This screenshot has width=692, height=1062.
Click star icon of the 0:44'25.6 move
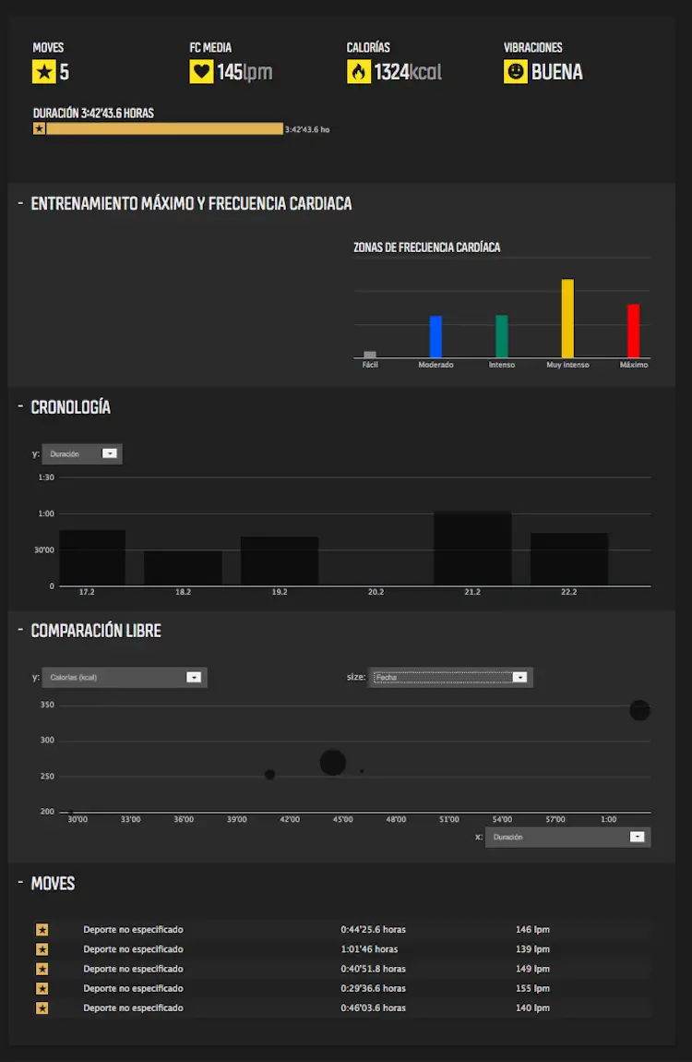pos(42,930)
